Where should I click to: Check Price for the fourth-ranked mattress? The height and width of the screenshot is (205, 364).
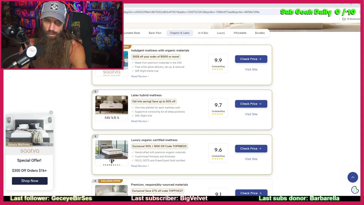click(x=251, y=193)
